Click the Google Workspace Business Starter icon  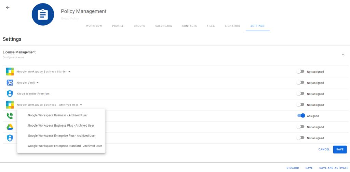tap(10, 72)
